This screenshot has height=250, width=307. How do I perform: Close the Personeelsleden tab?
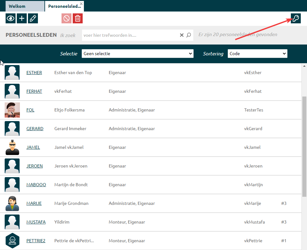pyautogui.click(x=81, y=3)
